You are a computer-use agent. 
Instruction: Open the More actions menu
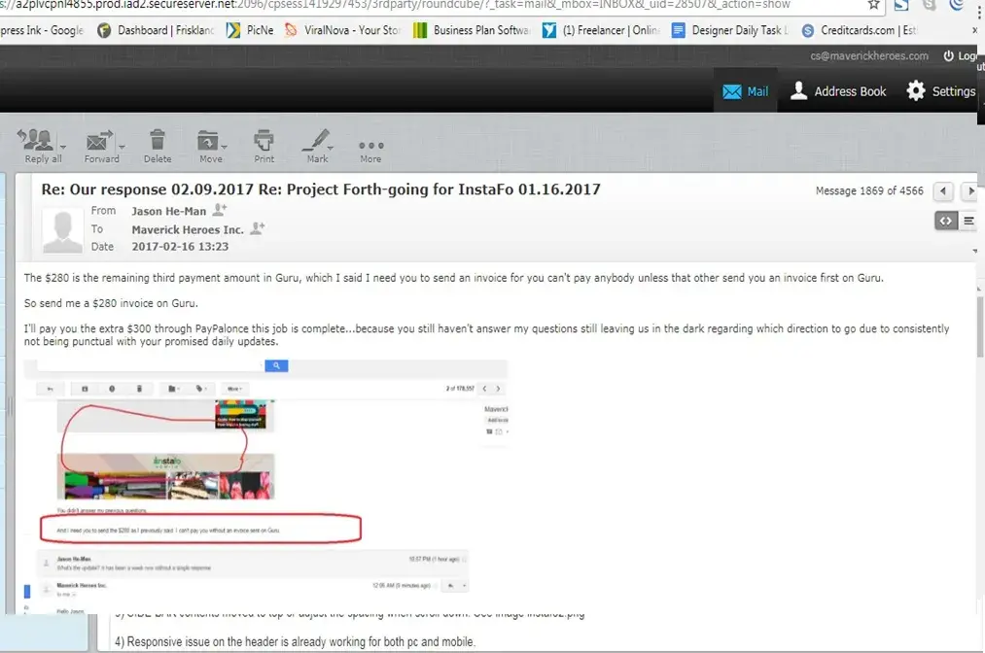pos(370,146)
